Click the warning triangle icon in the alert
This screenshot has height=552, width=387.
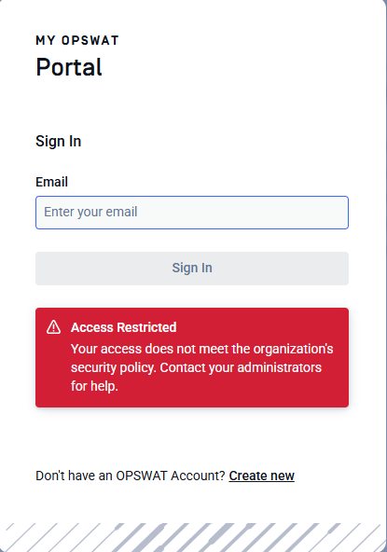[53, 327]
